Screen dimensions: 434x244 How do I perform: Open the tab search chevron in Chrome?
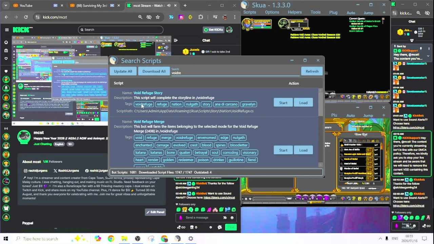6,5
